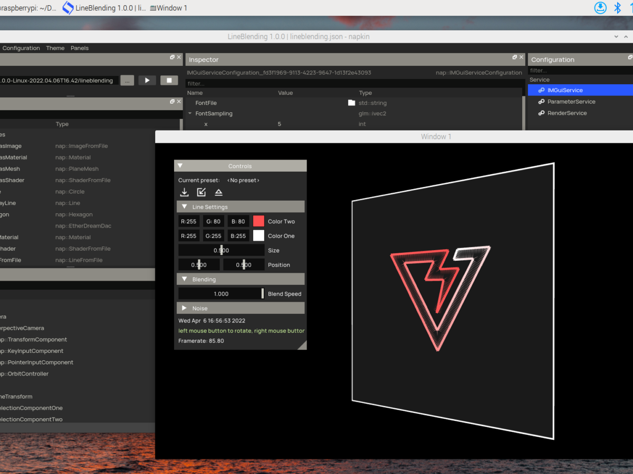Close the resources panel with its X icon
633x474 pixels.
pos(179,101)
